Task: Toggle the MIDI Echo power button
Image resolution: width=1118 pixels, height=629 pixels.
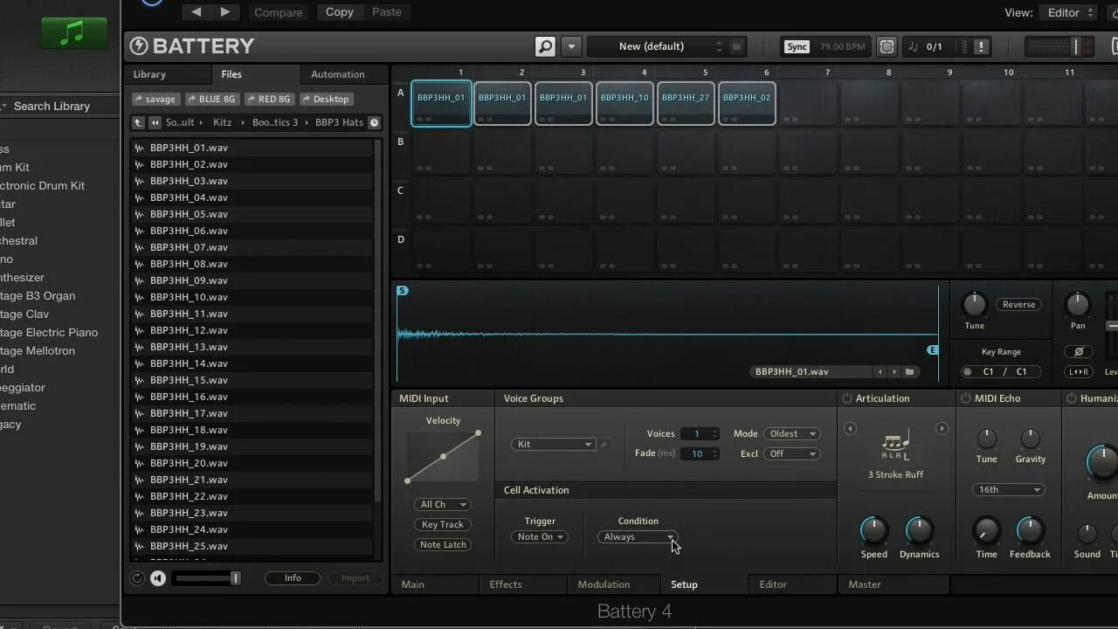Action: pyautogui.click(x=966, y=398)
